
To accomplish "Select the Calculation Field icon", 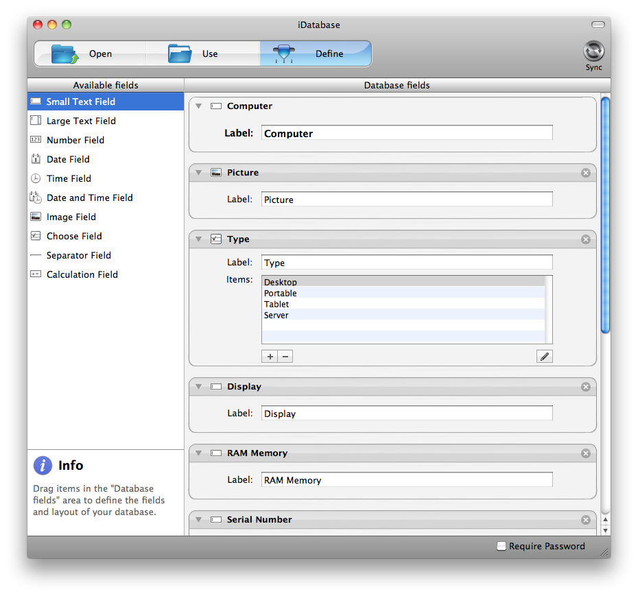I will tap(36, 274).
